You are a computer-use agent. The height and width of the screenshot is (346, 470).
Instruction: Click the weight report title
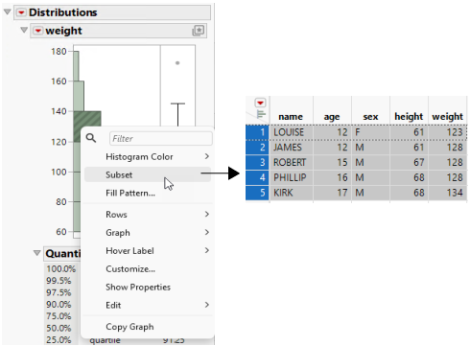(x=63, y=31)
